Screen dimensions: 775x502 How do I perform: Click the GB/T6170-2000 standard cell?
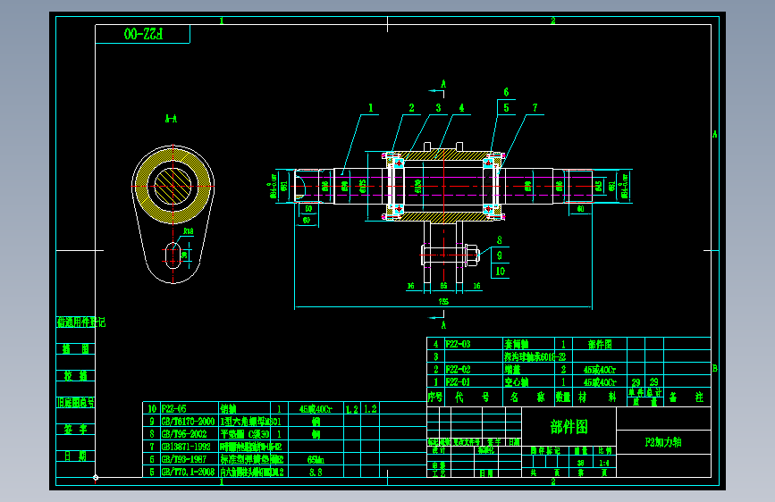tap(188, 422)
